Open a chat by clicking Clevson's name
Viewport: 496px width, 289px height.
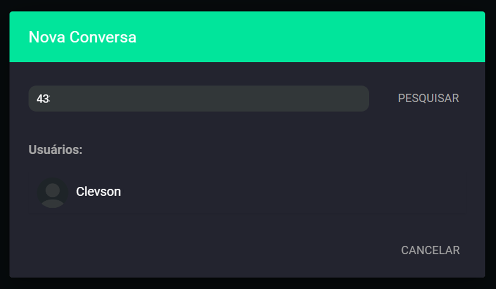tap(98, 192)
